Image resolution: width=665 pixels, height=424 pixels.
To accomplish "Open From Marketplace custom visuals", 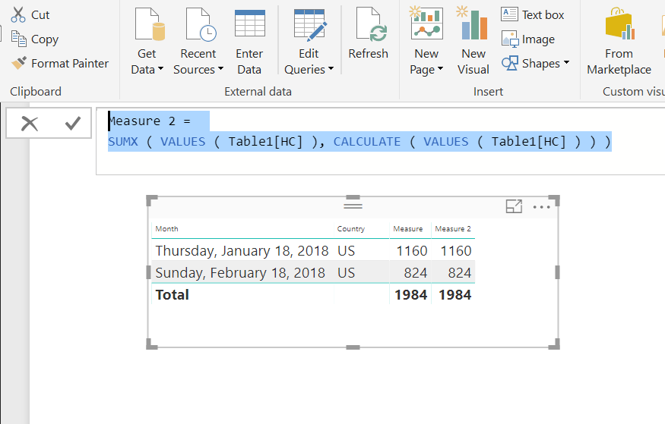I will coord(619,42).
